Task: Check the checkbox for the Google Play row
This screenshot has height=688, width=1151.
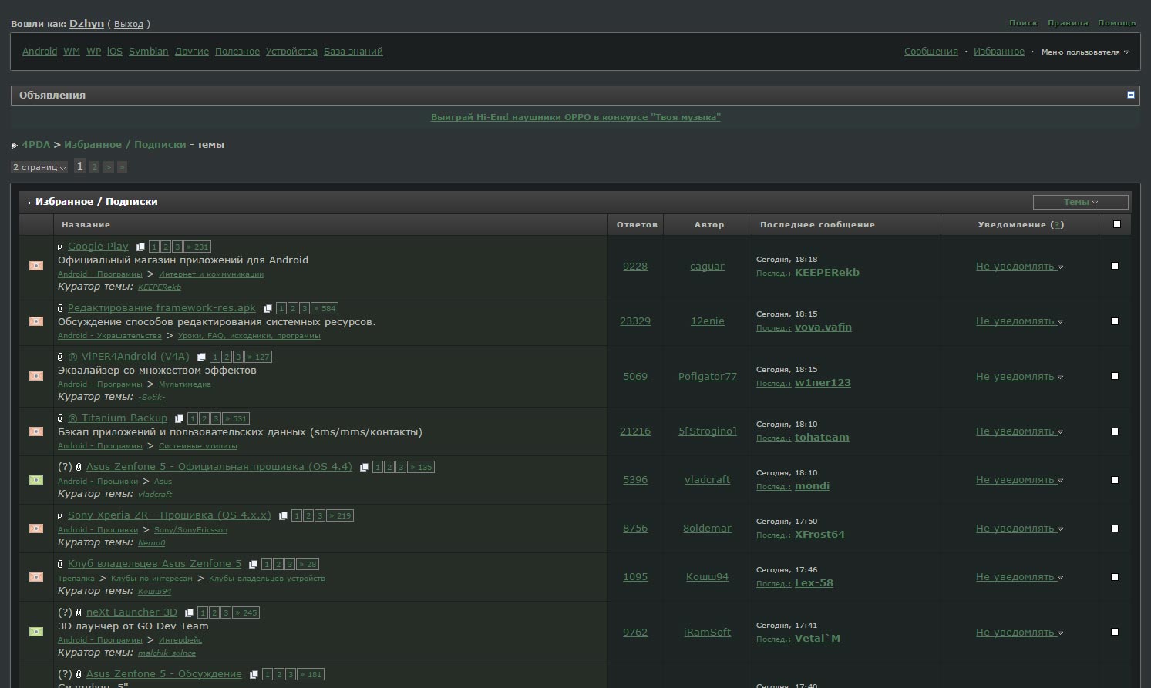Action: [x=1114, y=266]
